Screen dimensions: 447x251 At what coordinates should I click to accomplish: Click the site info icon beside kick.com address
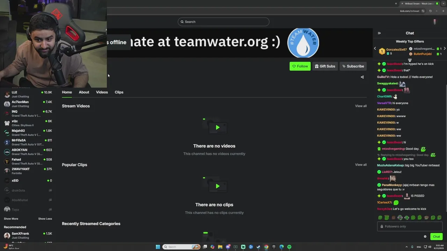click(x=423, y=11)
